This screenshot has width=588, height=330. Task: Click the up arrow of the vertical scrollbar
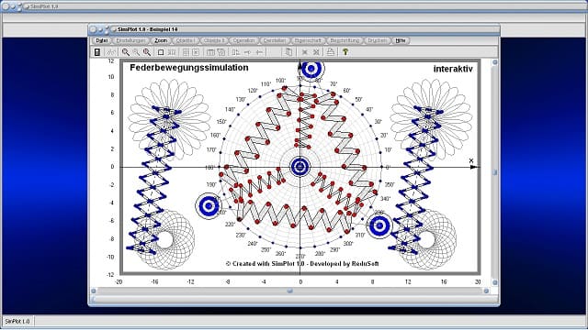(494, 62)
